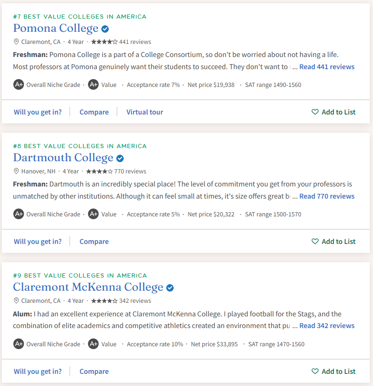Click Dartmouth's Value A+ grade badge
Image resolution: width=373 pixels, height=386 pixels.
[x=93, y=214]
